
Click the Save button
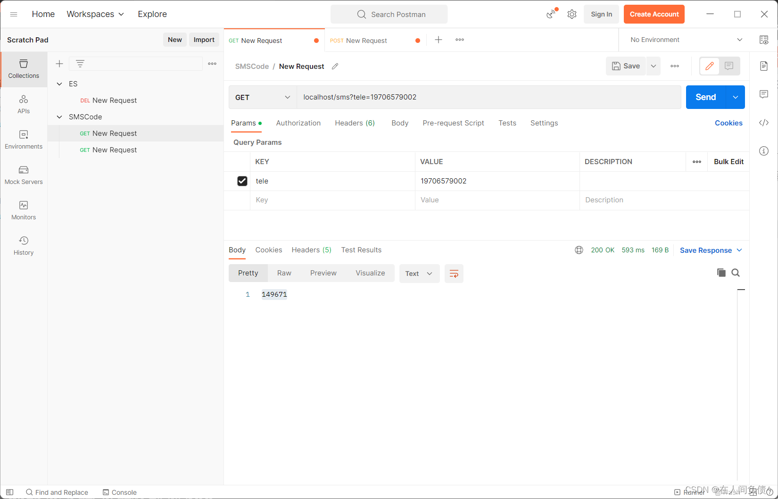pos(626,66)
